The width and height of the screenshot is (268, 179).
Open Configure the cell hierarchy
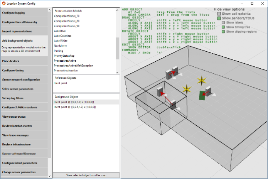click(24, 22)
